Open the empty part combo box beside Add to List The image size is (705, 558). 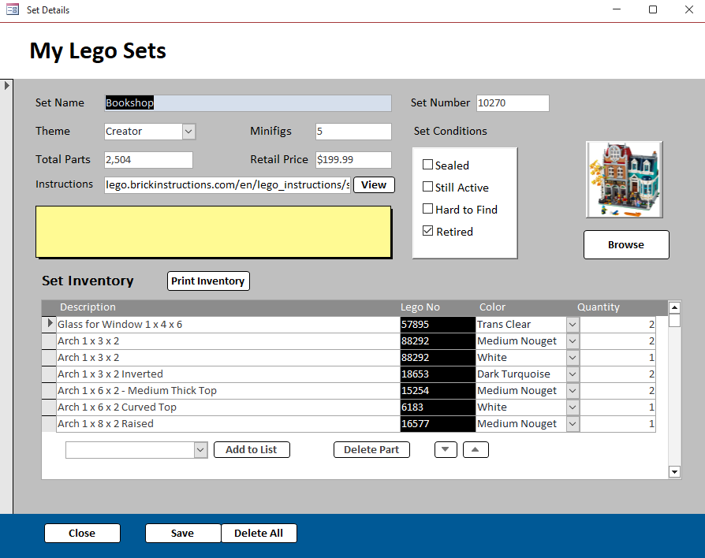tap(201, 449)
